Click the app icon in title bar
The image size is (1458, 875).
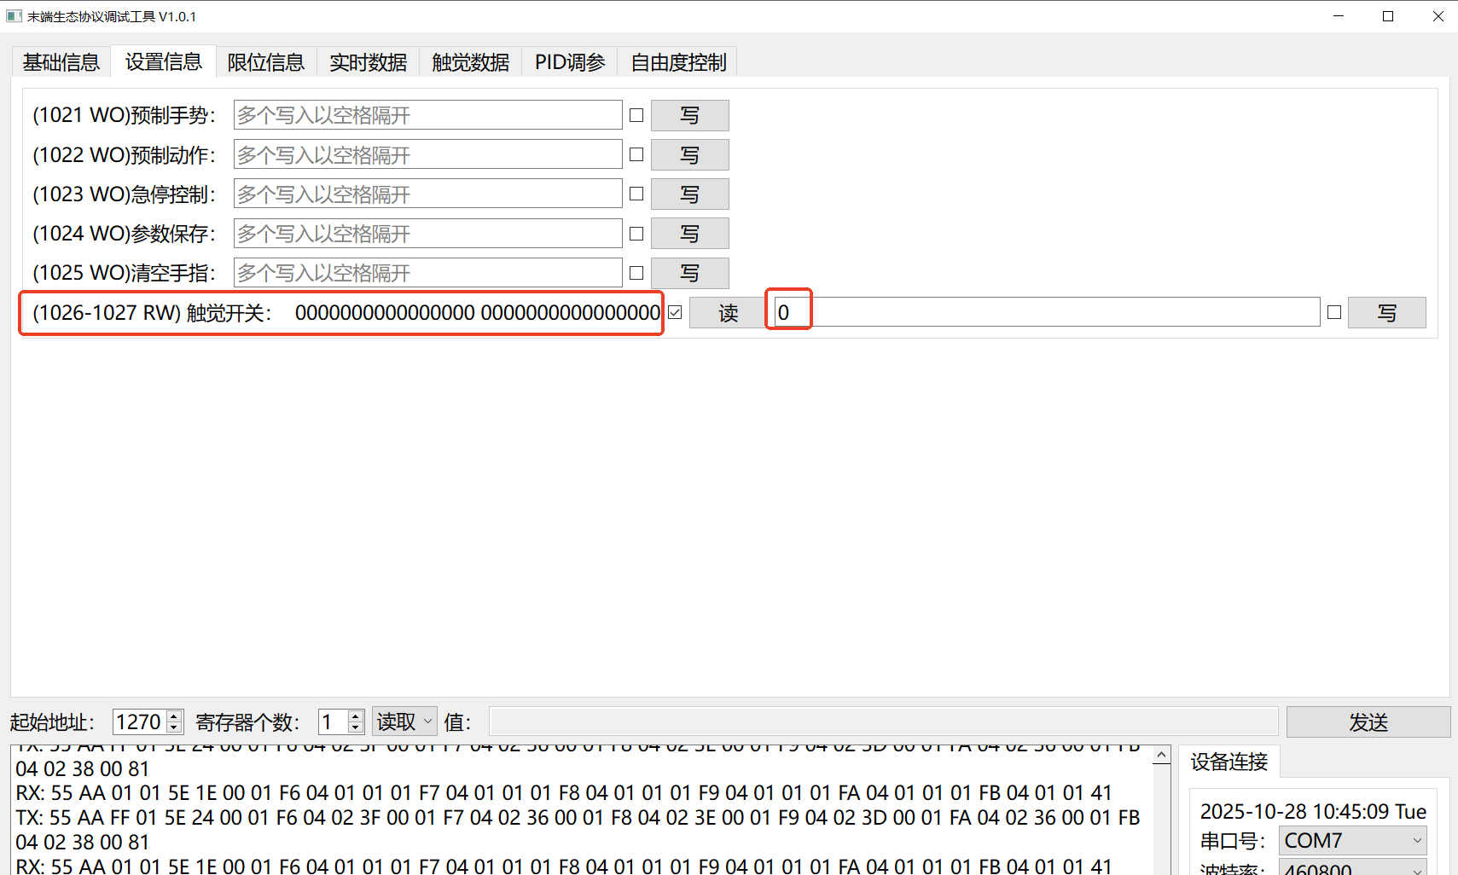click(14, 16)
